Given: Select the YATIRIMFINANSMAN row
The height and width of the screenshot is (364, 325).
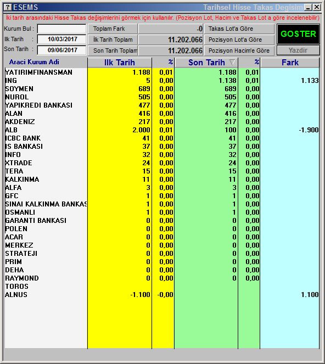Looking at the screenshot, I should 162,72.
